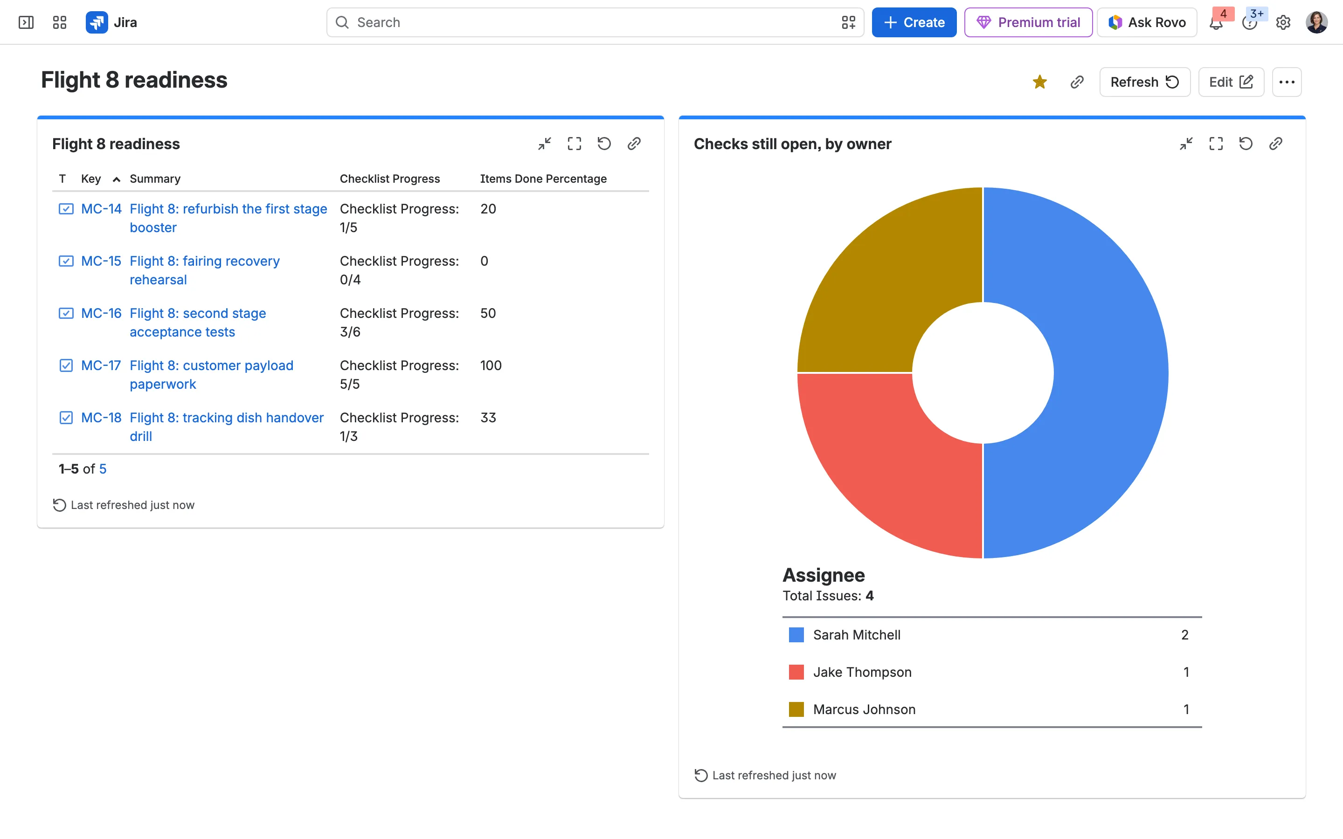The width and height of the screenshot is (1343, 839).
Task: Click the Edit dashboard button
Action: 1231,82
